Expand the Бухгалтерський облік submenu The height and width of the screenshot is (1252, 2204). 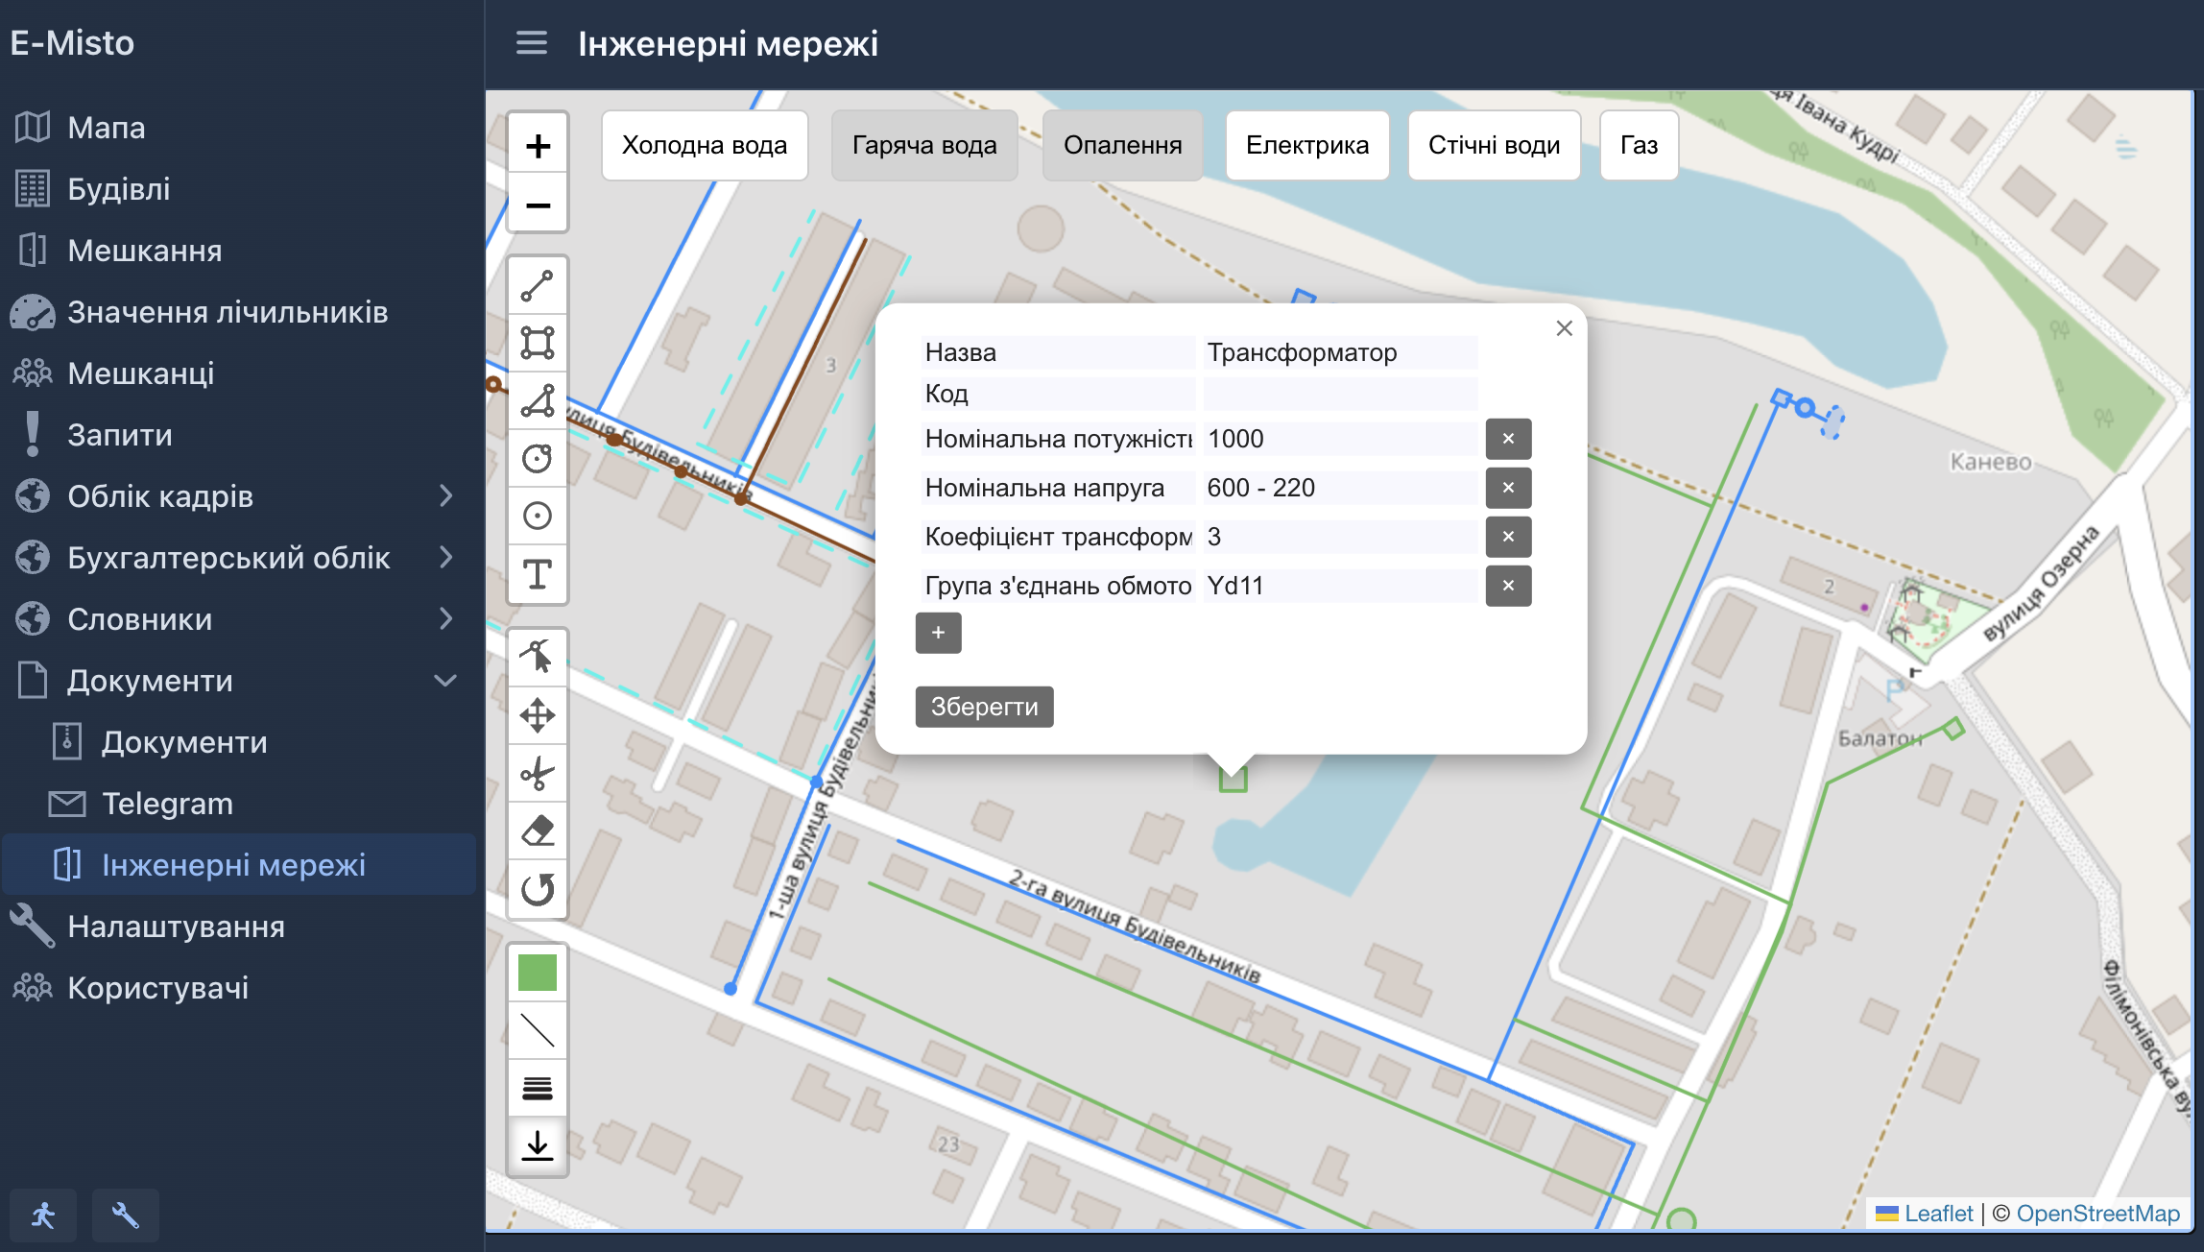(x=445, y=558)
